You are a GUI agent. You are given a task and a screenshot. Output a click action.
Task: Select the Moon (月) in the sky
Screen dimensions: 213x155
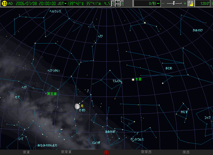[77, 106]
